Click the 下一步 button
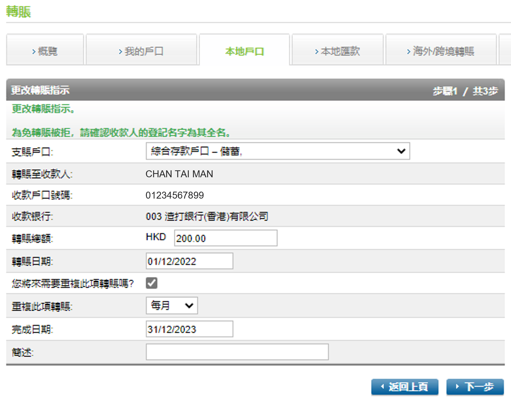Screen dimensions: 511x400 pos(475,386)
